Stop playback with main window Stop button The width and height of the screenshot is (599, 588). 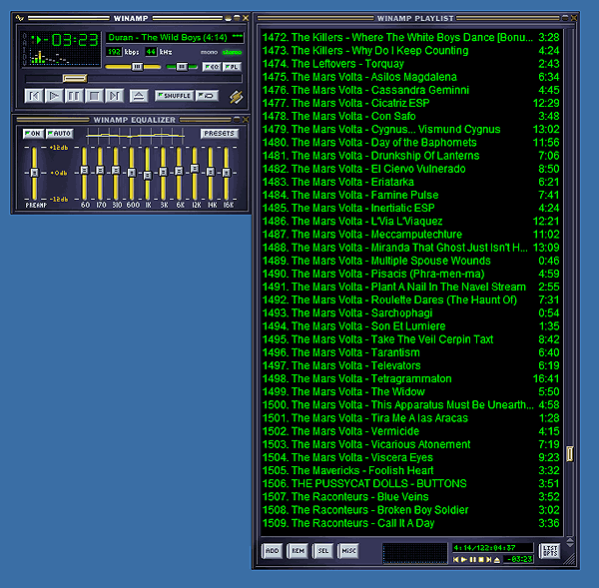[x=95, y=96]
